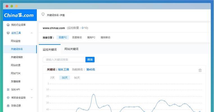The width and height of the screenshot is (214, 112).
Task: Click the chart peak point near 20
Action: [94, 94]
